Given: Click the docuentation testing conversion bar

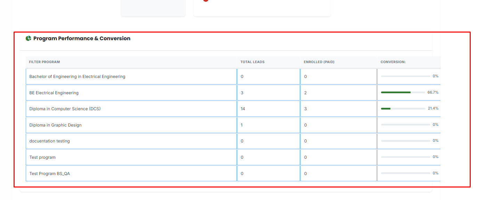Looking at the screenshot, I should coord(406,141).
